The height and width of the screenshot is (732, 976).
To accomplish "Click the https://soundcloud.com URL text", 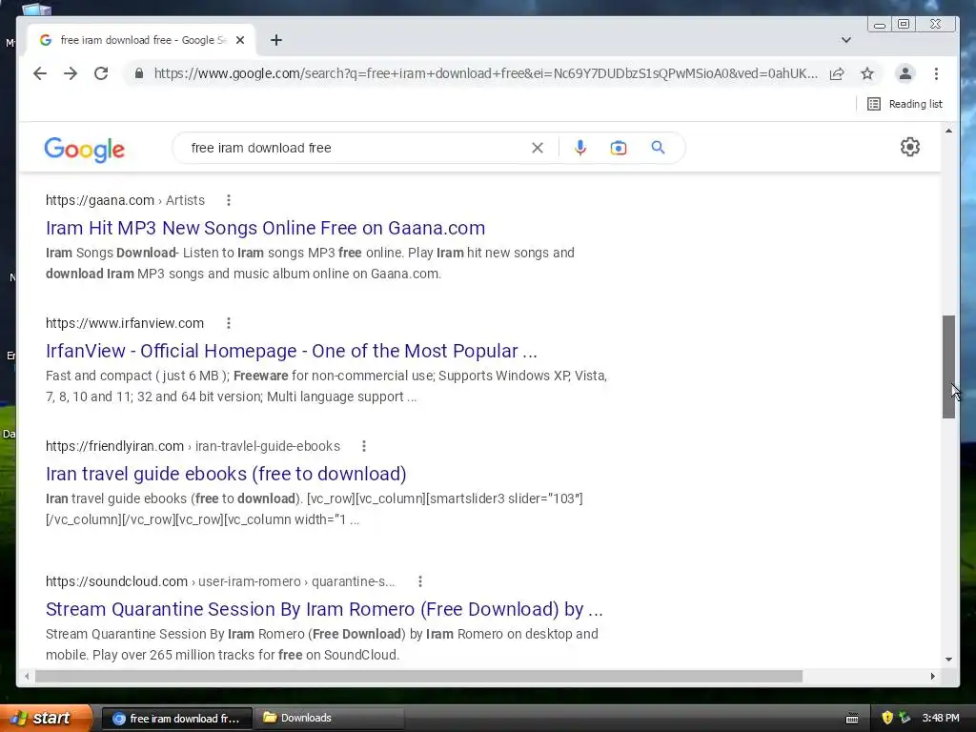I will click(116, 581).
